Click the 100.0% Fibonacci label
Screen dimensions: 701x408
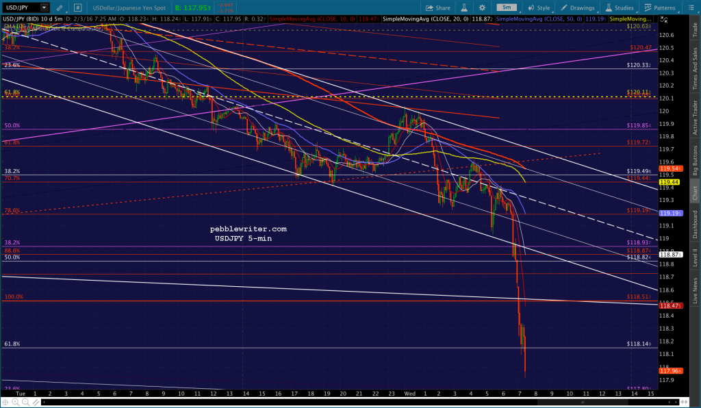click(14, 296)
